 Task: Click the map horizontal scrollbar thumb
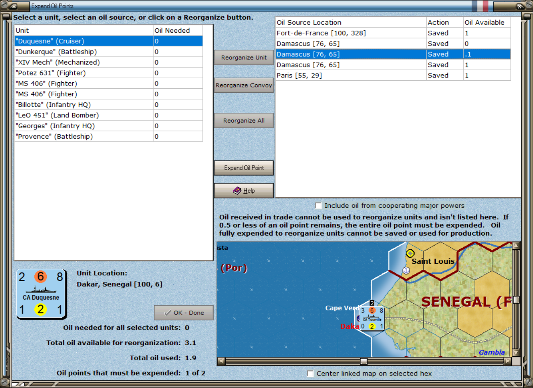[364, 361]
